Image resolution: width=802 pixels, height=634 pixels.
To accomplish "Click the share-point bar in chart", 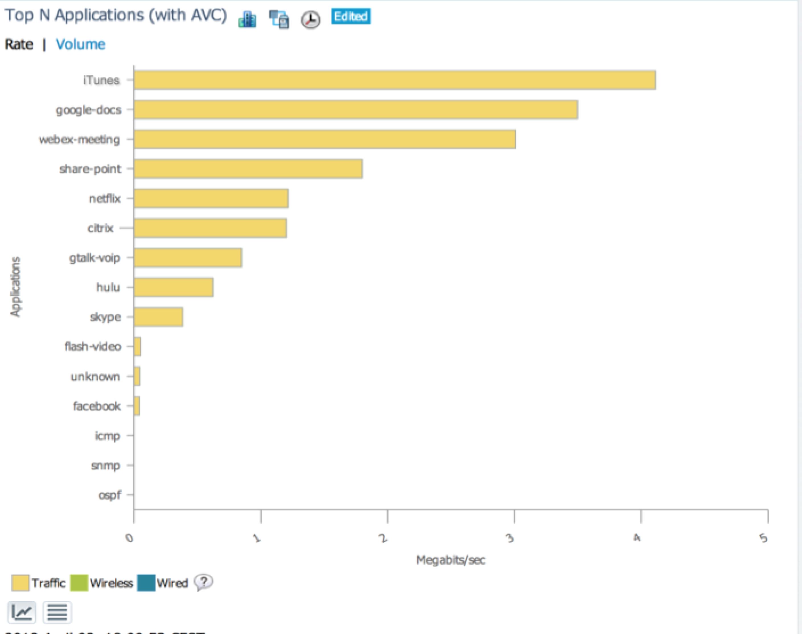I will [248, 169].
